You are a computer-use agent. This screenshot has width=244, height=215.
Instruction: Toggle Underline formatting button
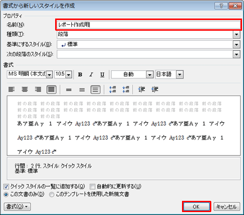[x=102, y=75]
